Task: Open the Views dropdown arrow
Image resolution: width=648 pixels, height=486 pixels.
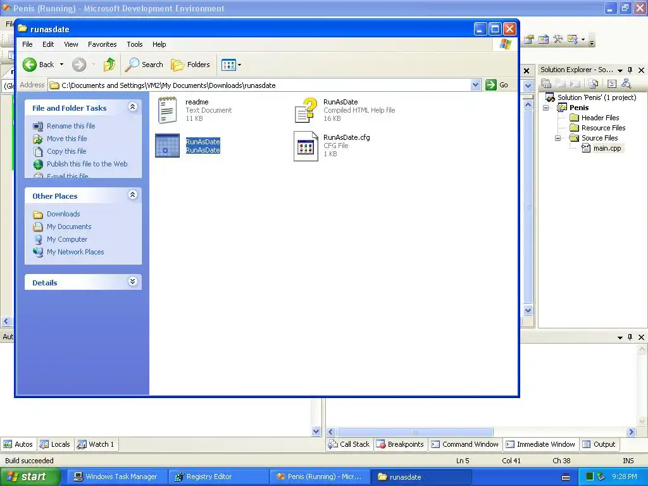Action: point(239,65)
